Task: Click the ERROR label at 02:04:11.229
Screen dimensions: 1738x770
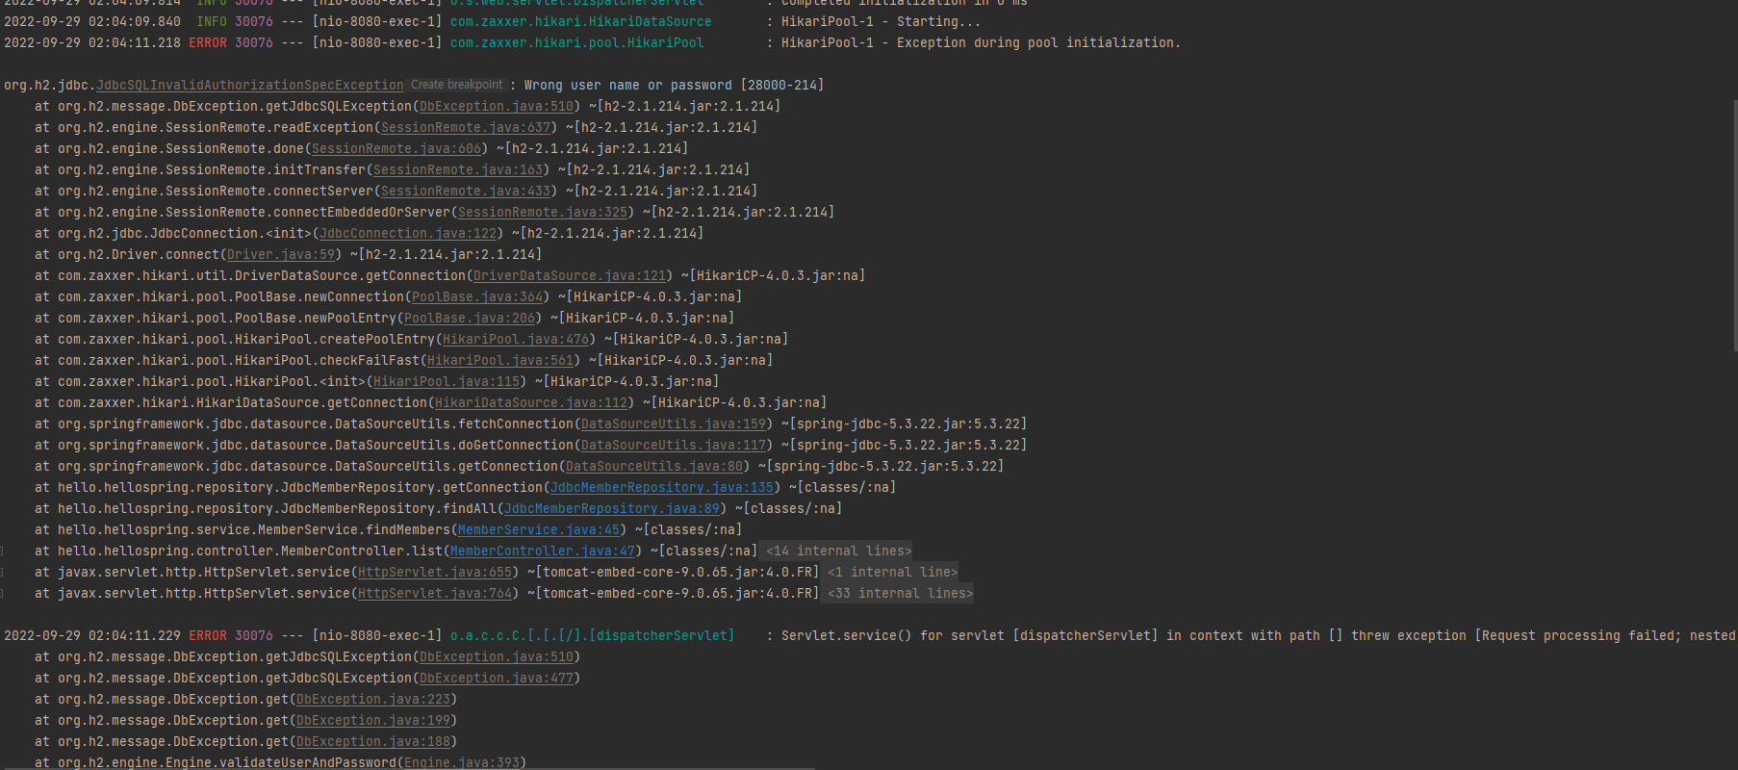Action: coord(208,635)
